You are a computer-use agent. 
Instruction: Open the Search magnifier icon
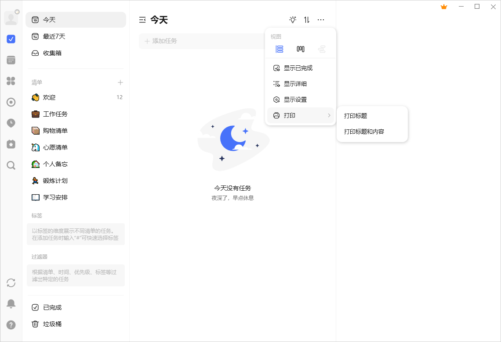[x=11, y=165]
